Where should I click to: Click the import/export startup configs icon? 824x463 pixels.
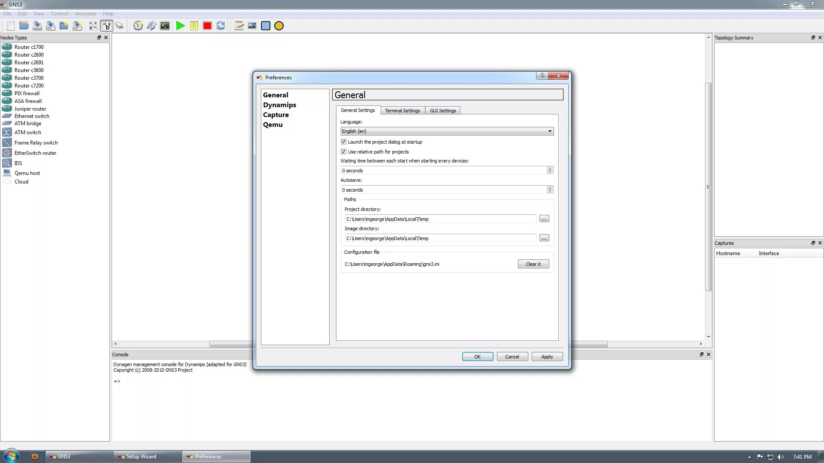151,26
